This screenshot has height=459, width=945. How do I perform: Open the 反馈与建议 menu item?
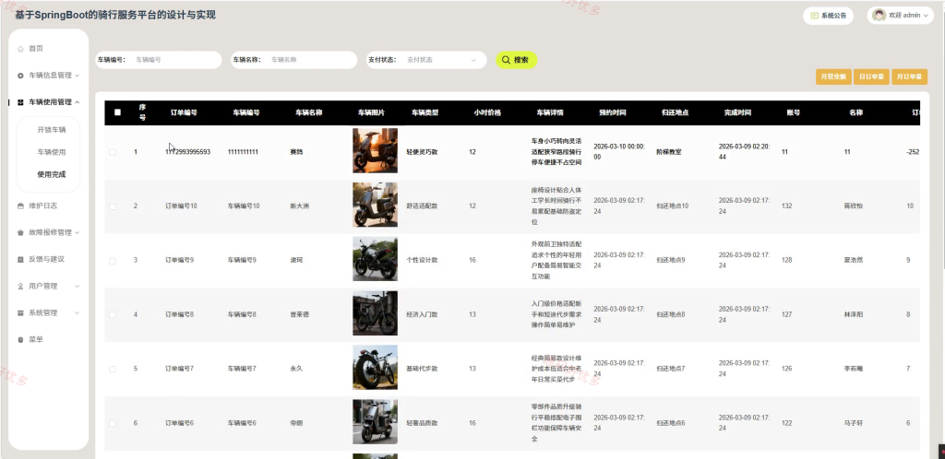(47, 259)
